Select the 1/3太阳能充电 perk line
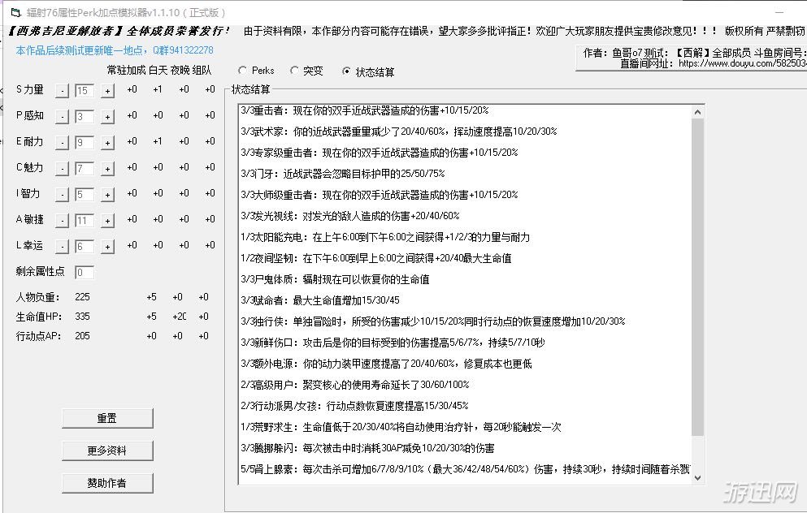 click(384, 238)
